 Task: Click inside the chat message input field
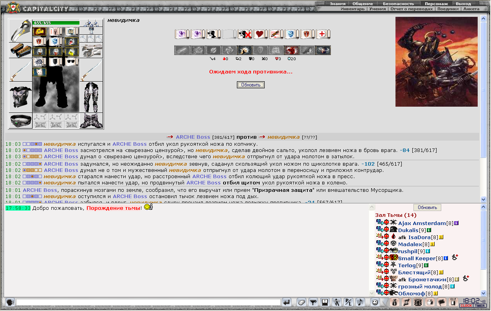click(148, 302)
